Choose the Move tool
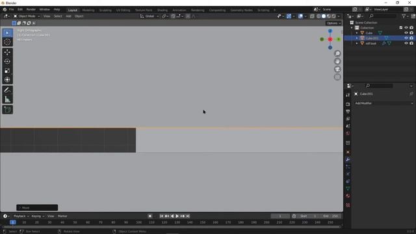 7,52
